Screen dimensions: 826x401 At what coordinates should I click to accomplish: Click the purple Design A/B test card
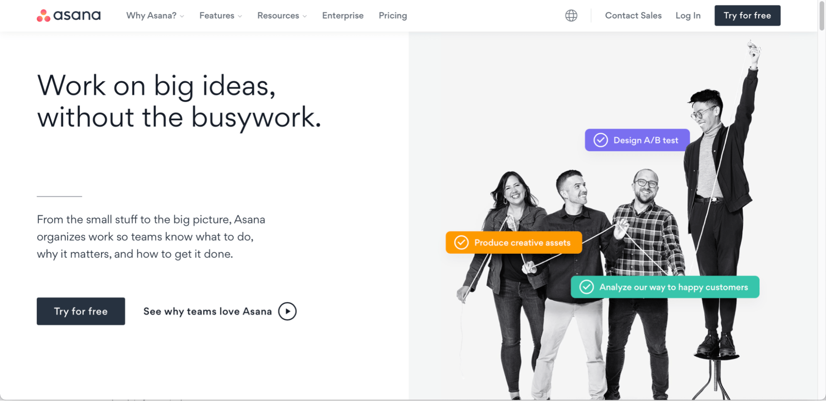point(637,140)
